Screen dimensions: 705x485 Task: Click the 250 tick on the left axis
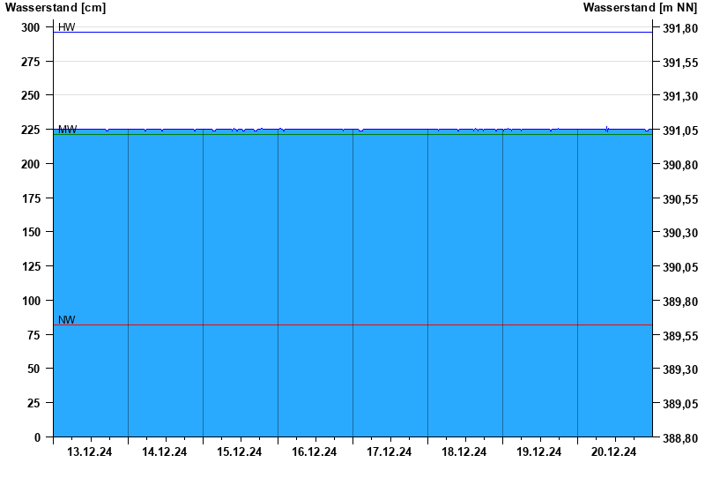[x=31, y=95]
